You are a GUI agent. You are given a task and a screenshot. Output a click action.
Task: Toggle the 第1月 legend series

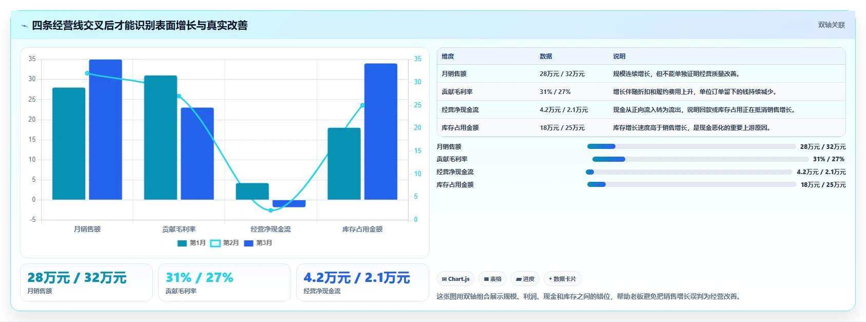point(191,243)
